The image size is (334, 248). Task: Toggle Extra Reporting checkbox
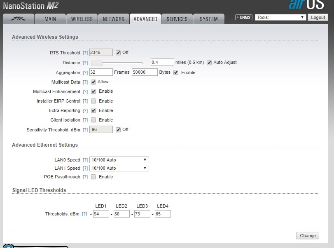pos(93,110)
